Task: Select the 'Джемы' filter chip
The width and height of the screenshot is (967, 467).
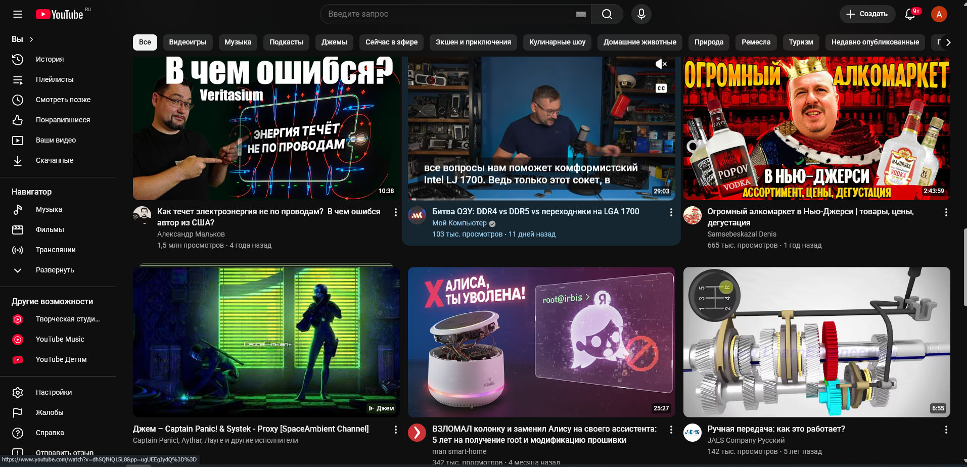Action: (334, 42)
